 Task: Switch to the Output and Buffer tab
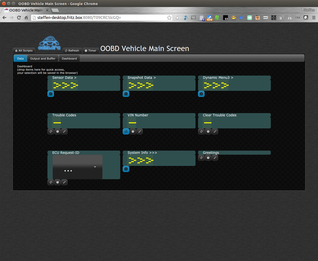coord(43,59)
